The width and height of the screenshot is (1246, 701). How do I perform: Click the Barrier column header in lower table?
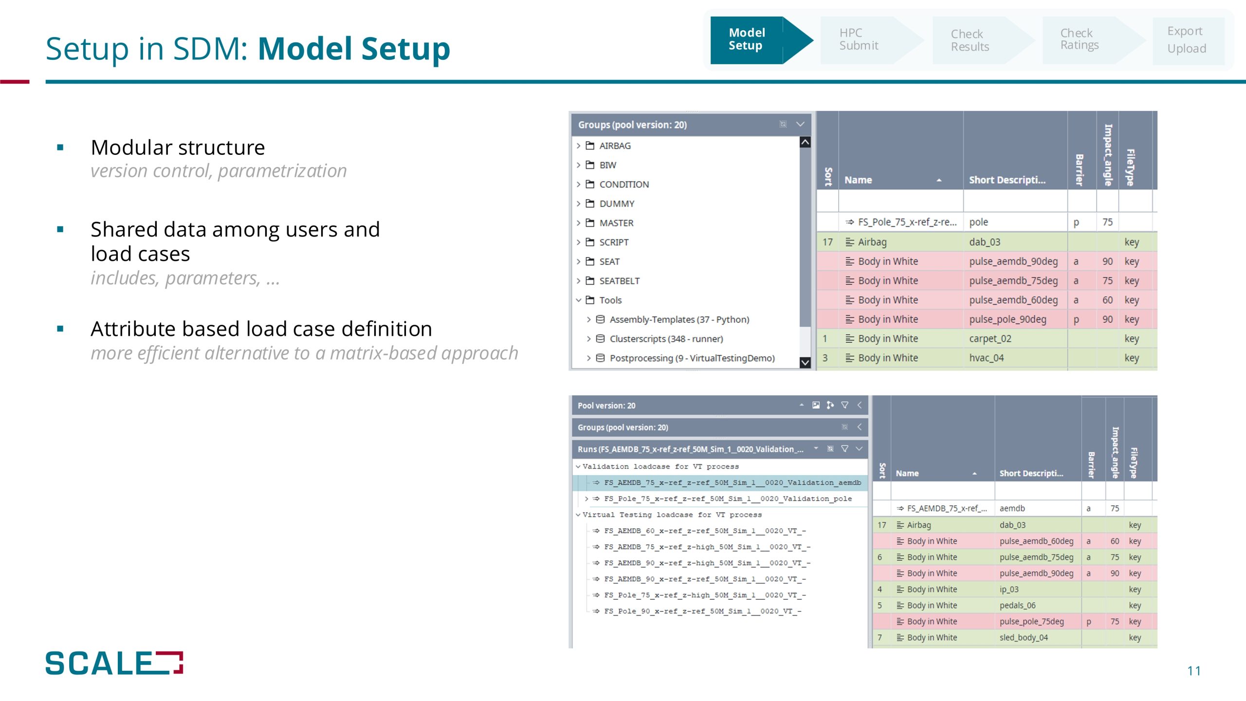click(1091, 464)
